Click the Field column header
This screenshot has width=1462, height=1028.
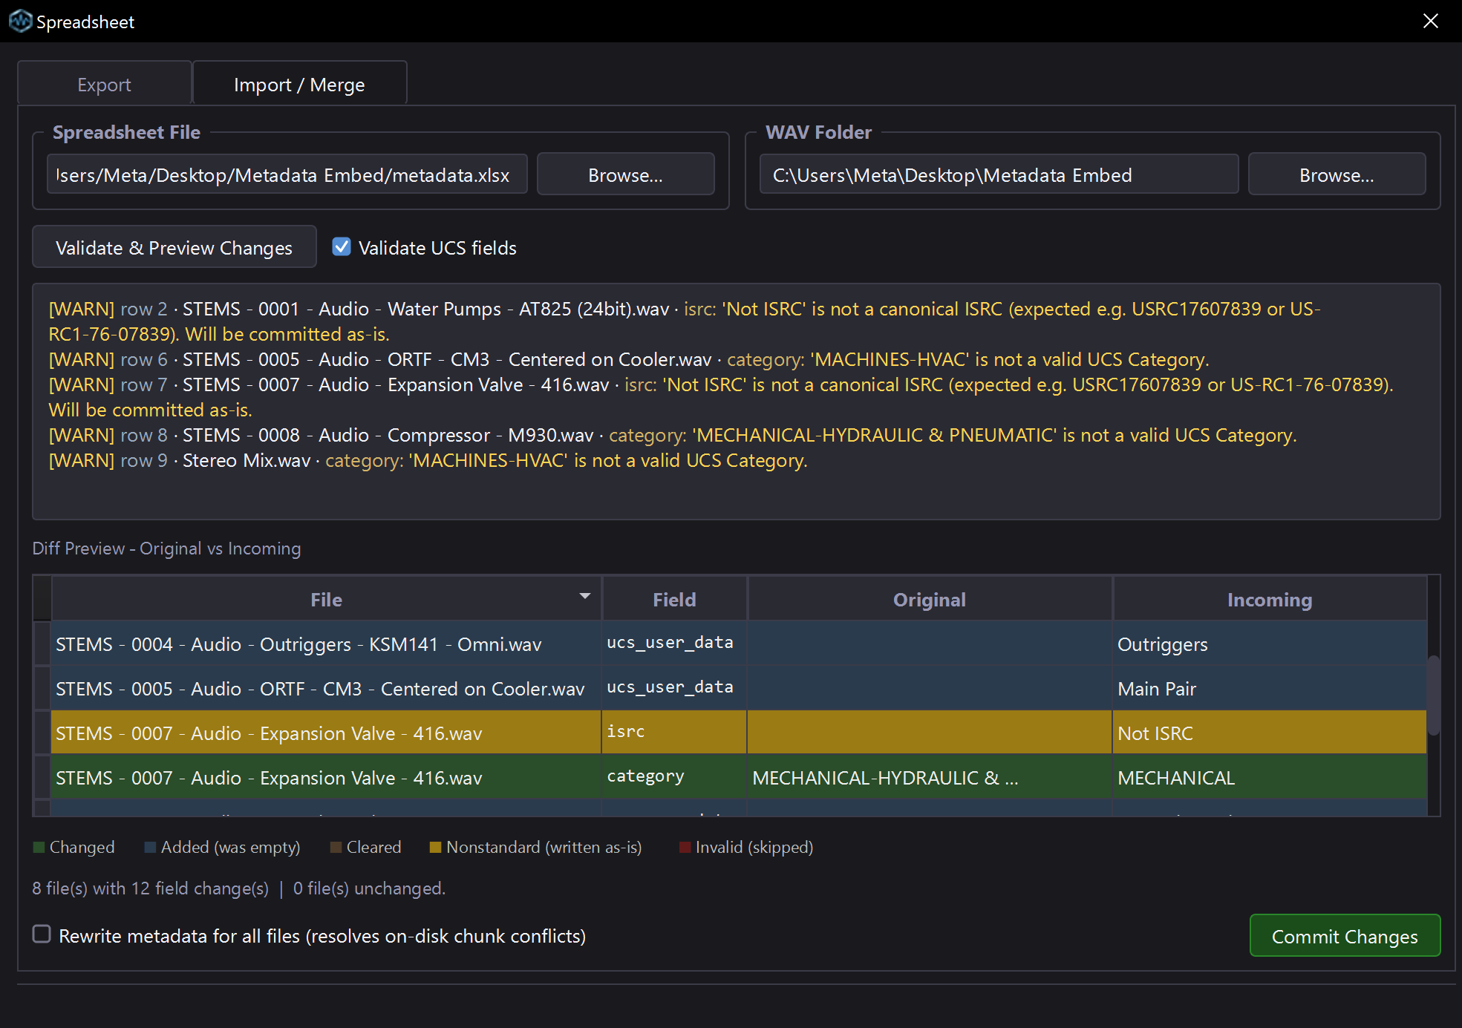(x=674, y=599)
